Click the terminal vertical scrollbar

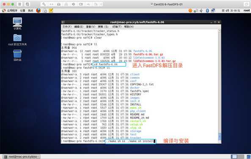220,86
